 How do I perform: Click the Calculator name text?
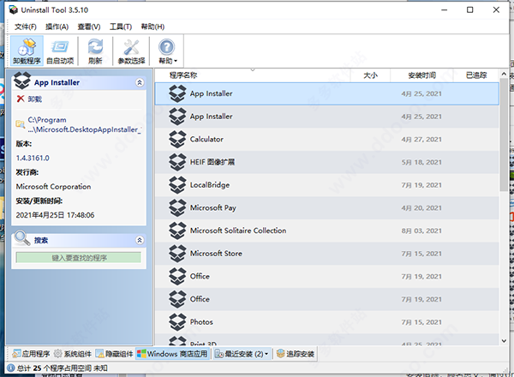pos(206,140)
